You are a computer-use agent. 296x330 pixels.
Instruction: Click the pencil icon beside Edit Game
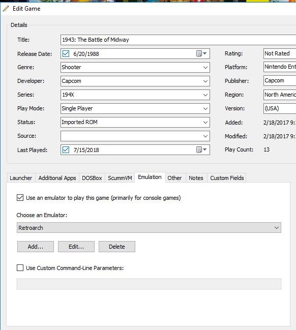pos(6,9)
